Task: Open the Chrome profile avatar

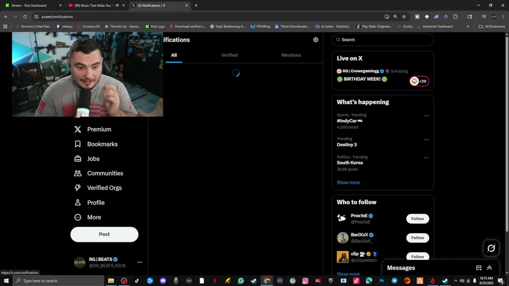Action: tap(493, 17)
